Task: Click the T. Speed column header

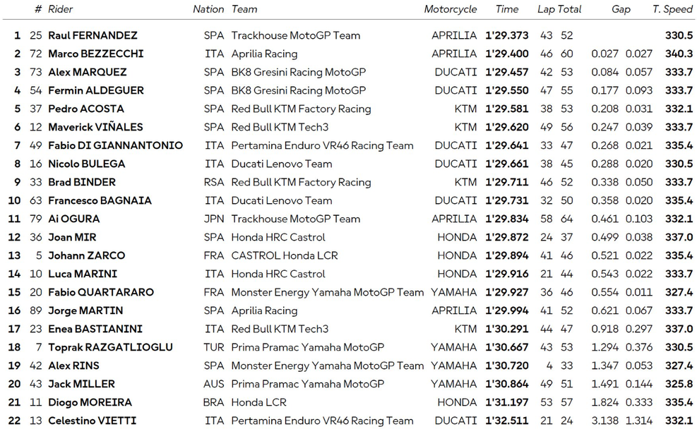Action: point(672,9)
